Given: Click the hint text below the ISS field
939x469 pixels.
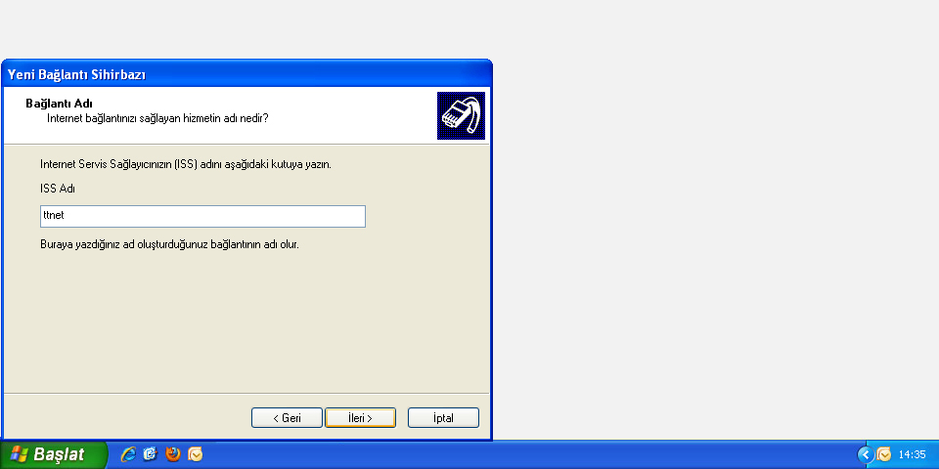Looking at the screenshot, I should [x=169, y=244].
